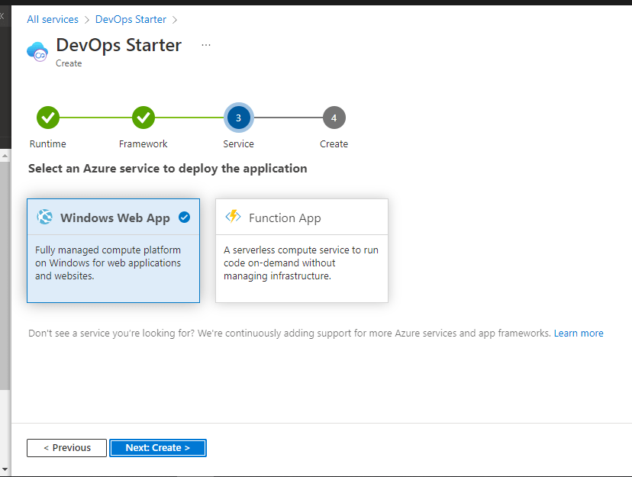Go to the Framework step label

coord(143,143)
